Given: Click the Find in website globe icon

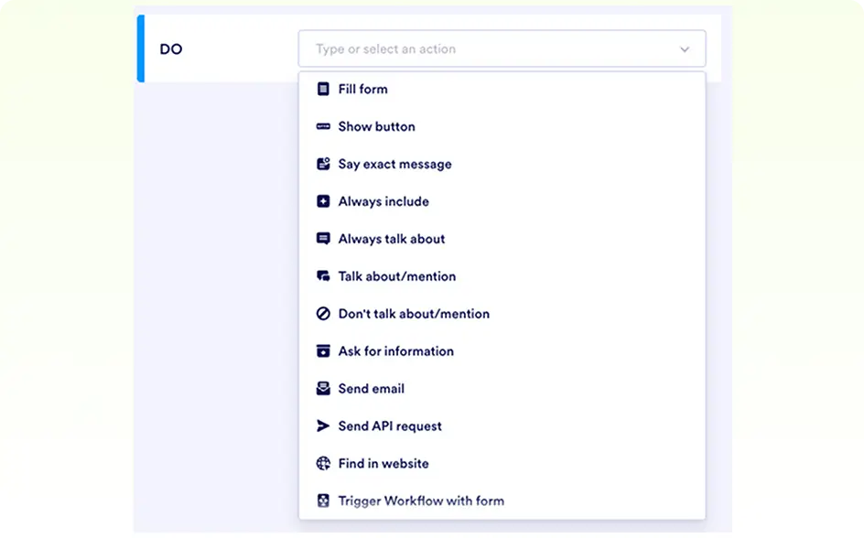Looking at the screenshot, I should 322,464.
